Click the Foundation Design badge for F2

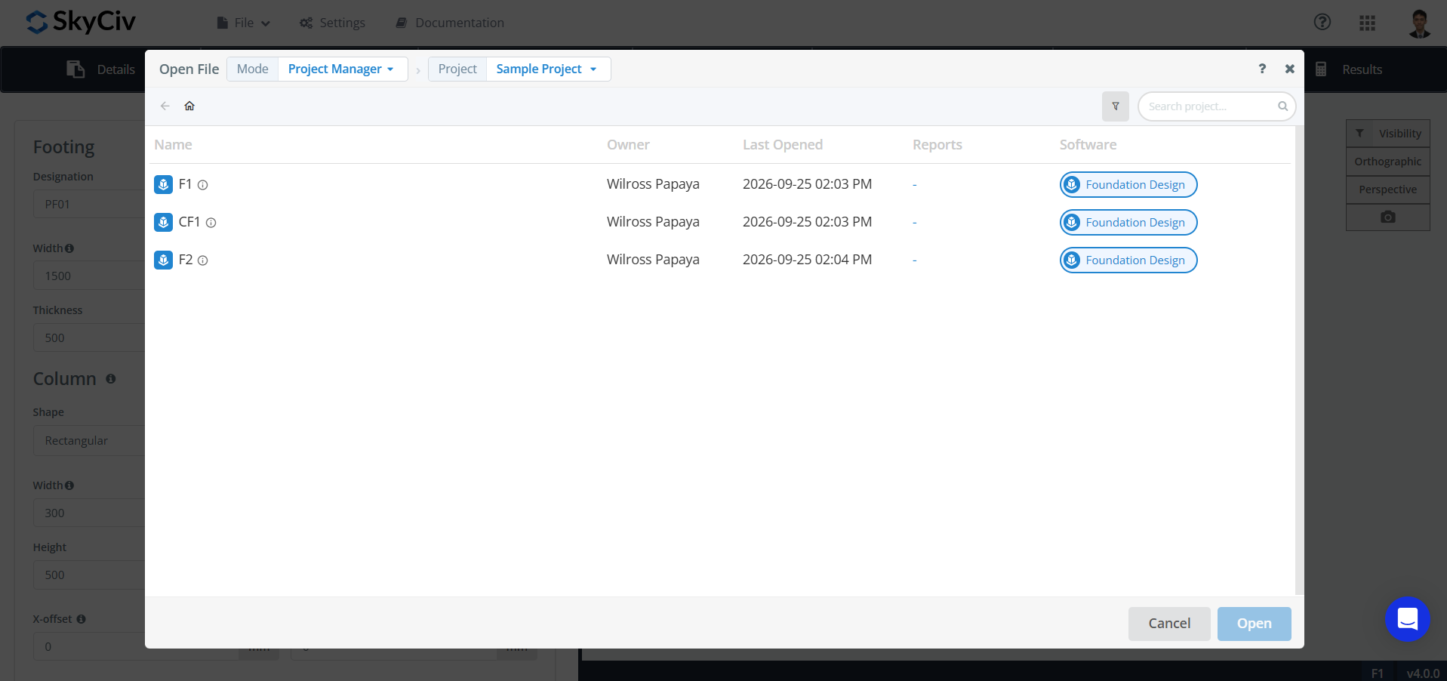(1128, 260)
